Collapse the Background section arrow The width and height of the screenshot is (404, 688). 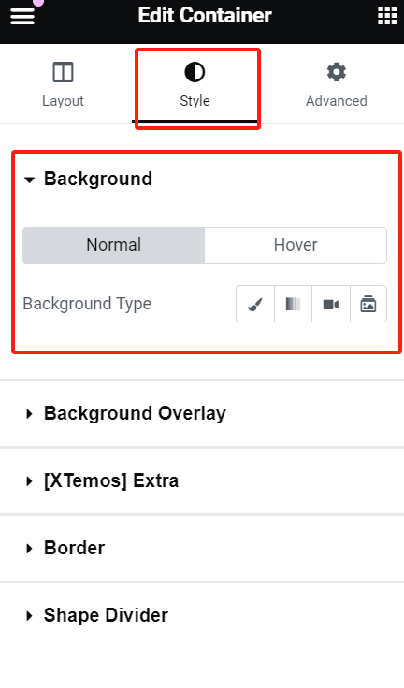click(x=29, y=179)
